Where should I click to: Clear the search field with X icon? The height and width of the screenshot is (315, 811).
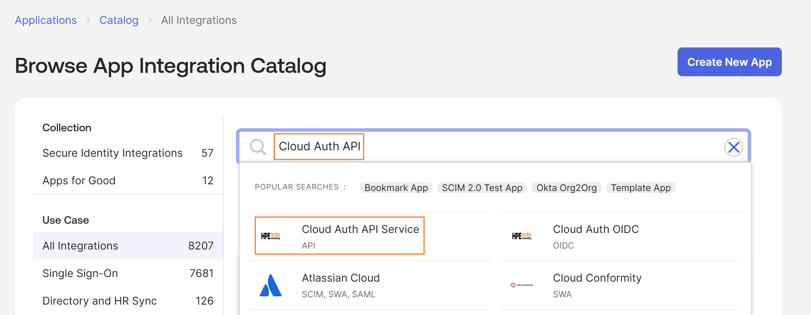734,147
